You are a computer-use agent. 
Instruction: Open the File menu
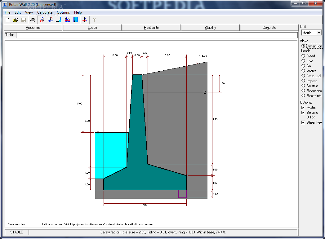[x=7, y=12]
